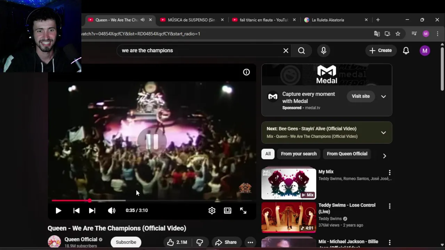Switch to theater mode
445x250 pixels.
pos(227,210)
